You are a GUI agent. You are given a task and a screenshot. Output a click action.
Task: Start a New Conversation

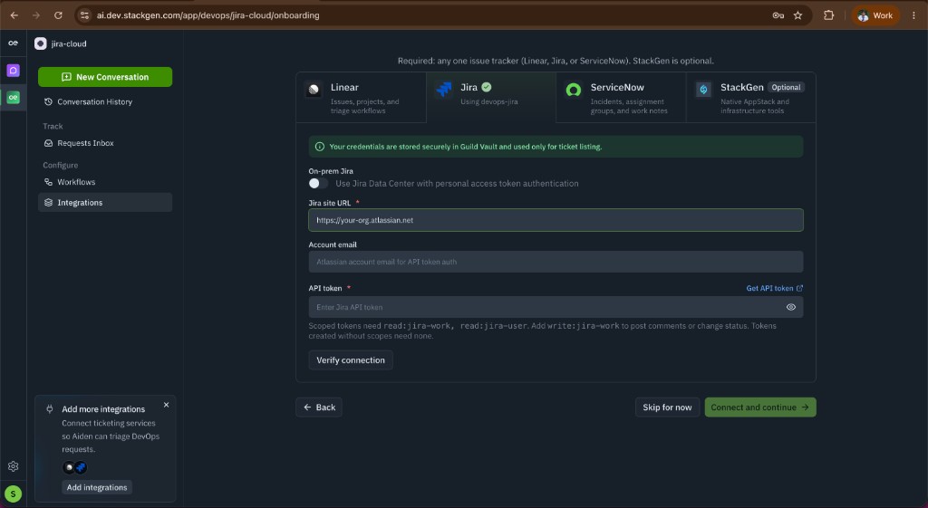pyautogui.click(x=105, y=77)
